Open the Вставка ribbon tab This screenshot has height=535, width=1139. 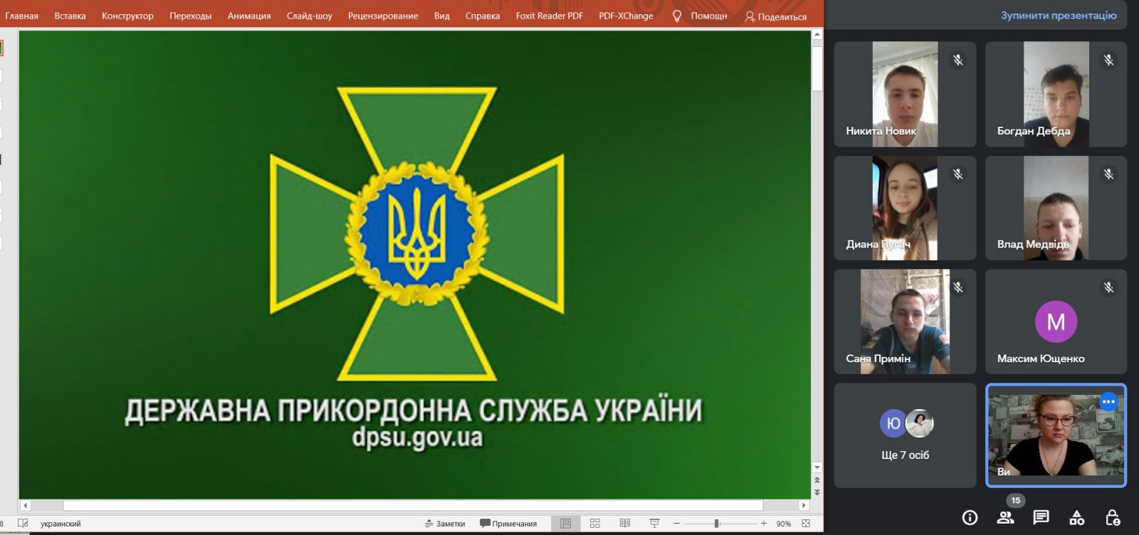[x=70, y=16]
